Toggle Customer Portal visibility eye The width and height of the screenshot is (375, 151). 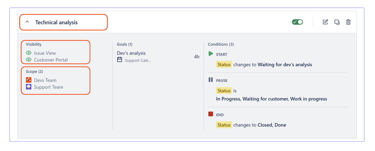[29, 60]
